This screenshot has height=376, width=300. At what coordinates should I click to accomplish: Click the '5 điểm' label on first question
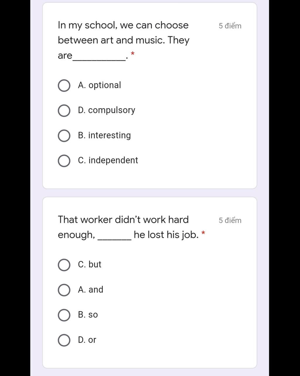230,26
